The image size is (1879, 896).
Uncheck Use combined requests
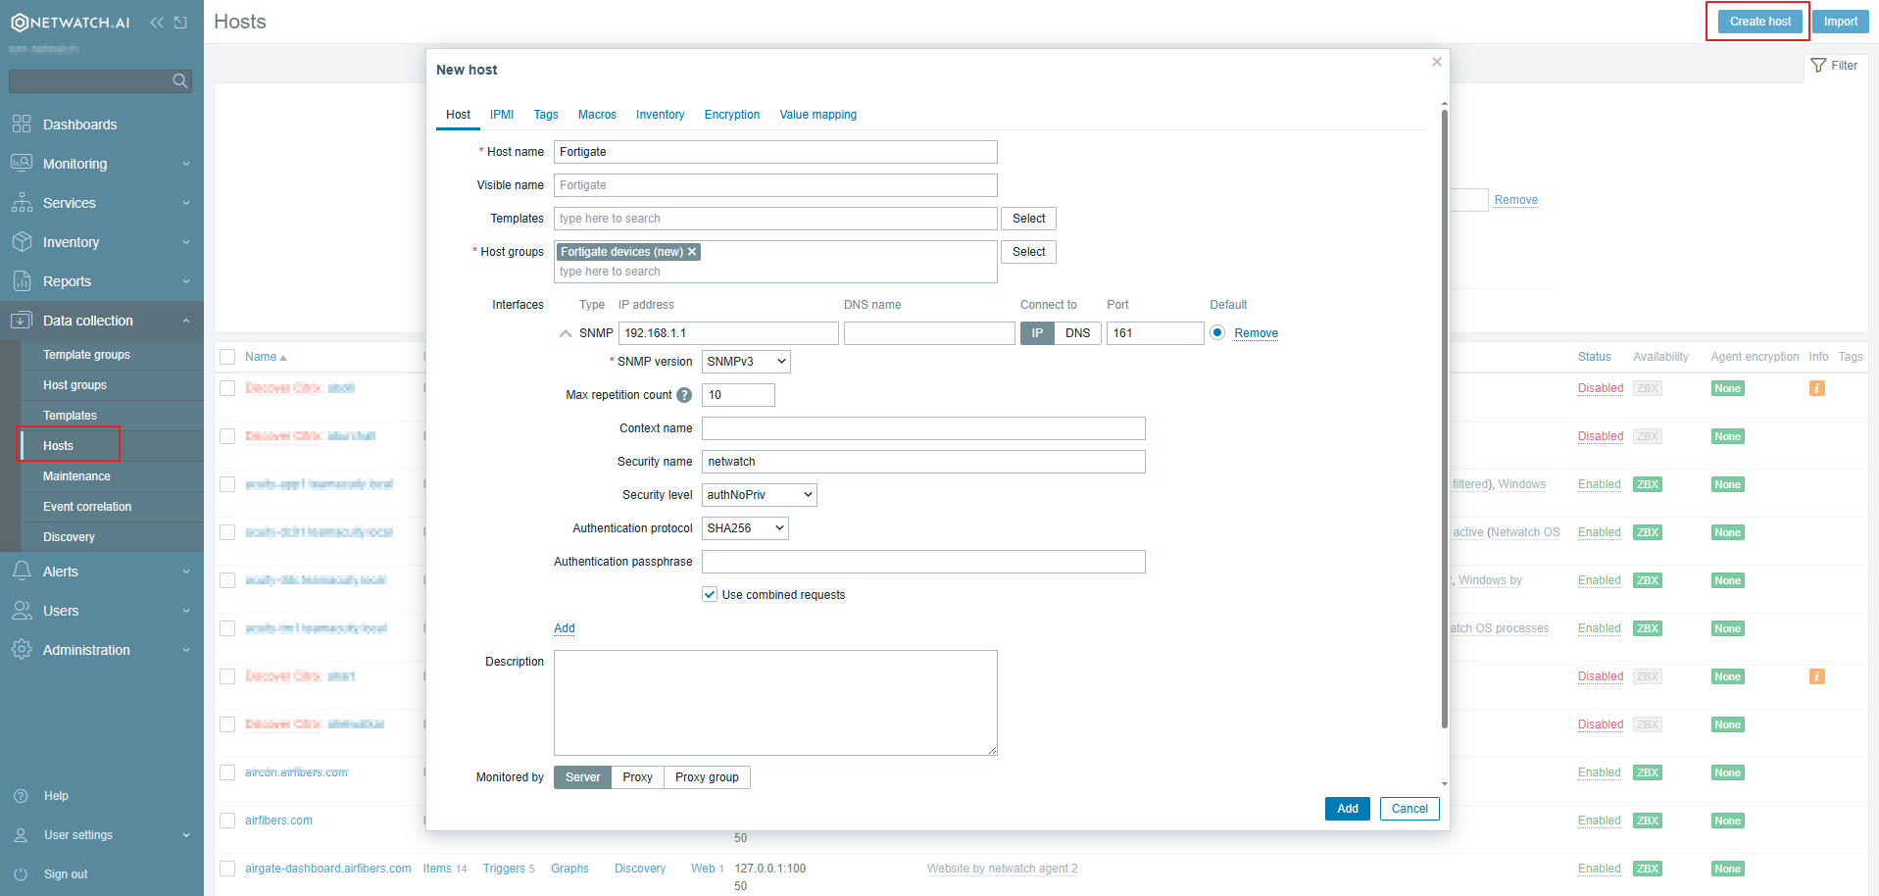click(709, 594)
